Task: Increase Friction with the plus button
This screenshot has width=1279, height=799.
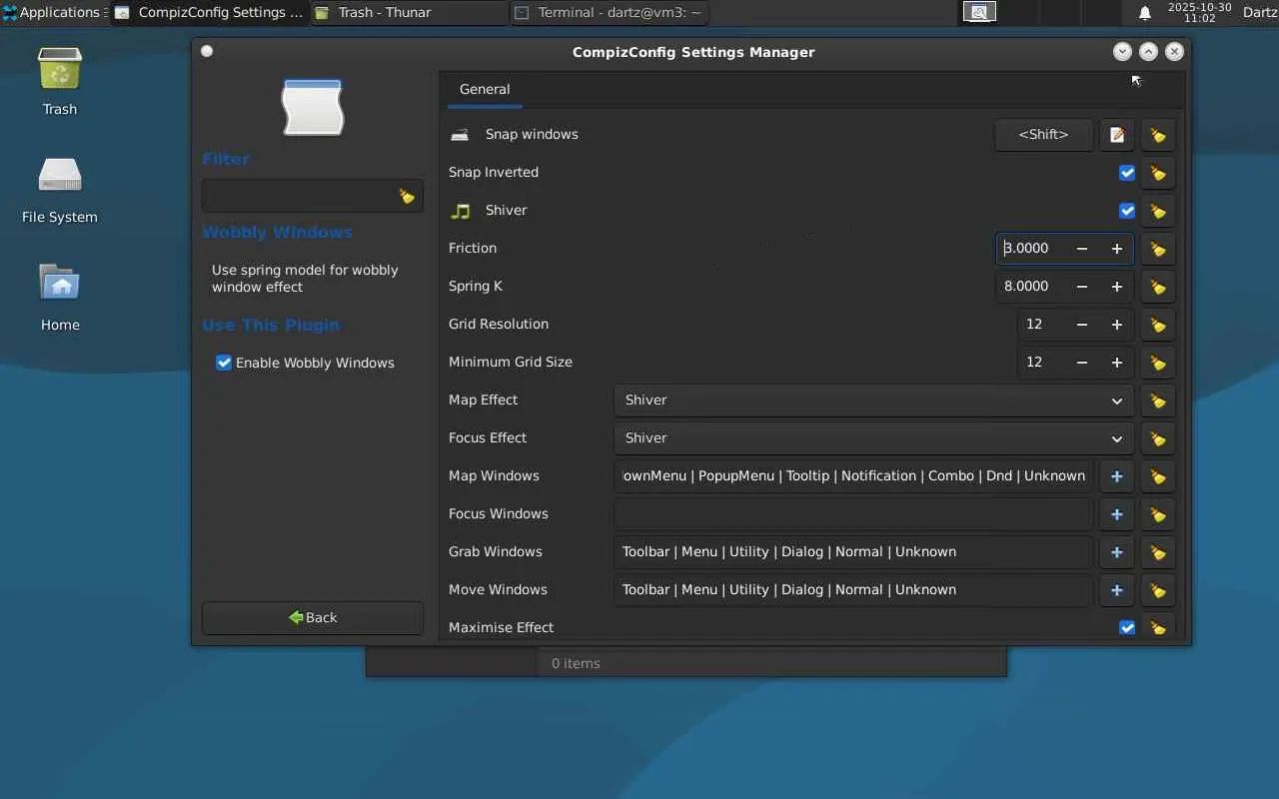Action: point(1116,249)
